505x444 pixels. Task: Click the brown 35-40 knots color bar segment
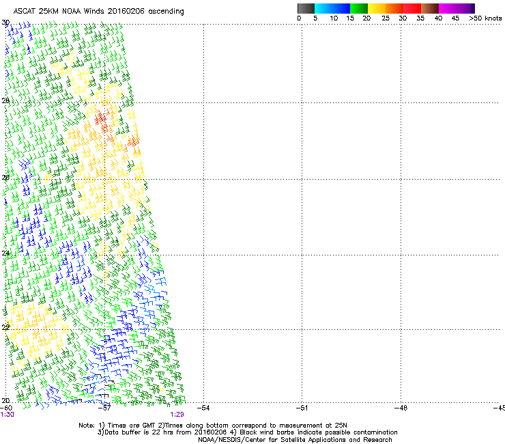(x=430, y=8)
